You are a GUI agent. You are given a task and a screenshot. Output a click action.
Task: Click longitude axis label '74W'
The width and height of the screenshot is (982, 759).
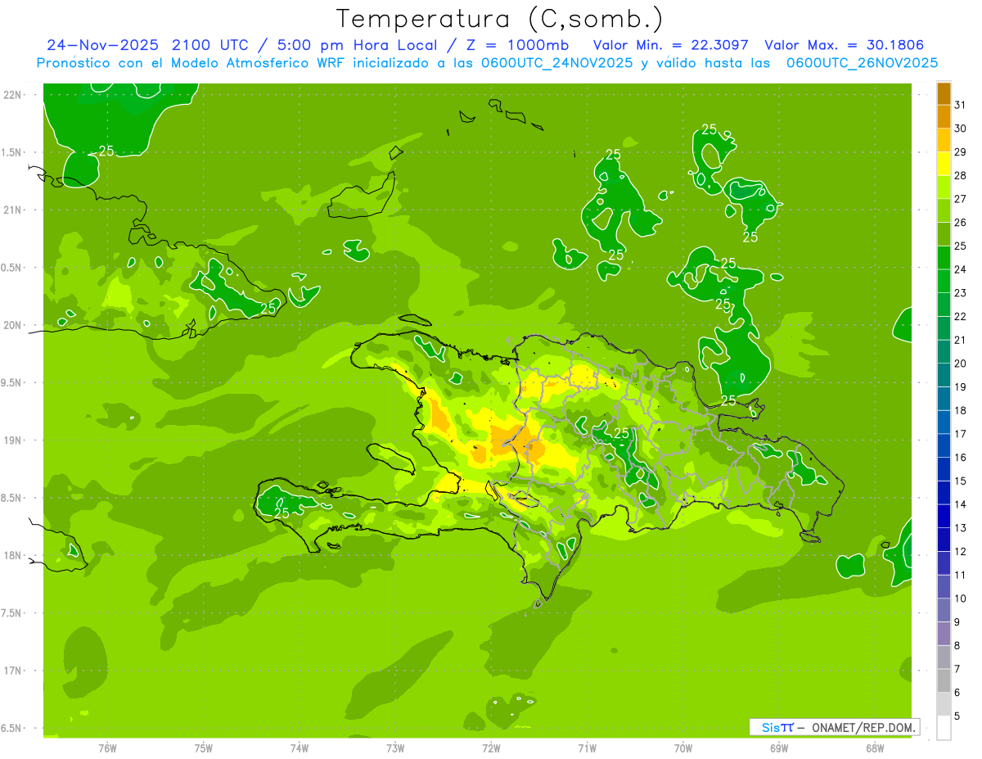299,748
